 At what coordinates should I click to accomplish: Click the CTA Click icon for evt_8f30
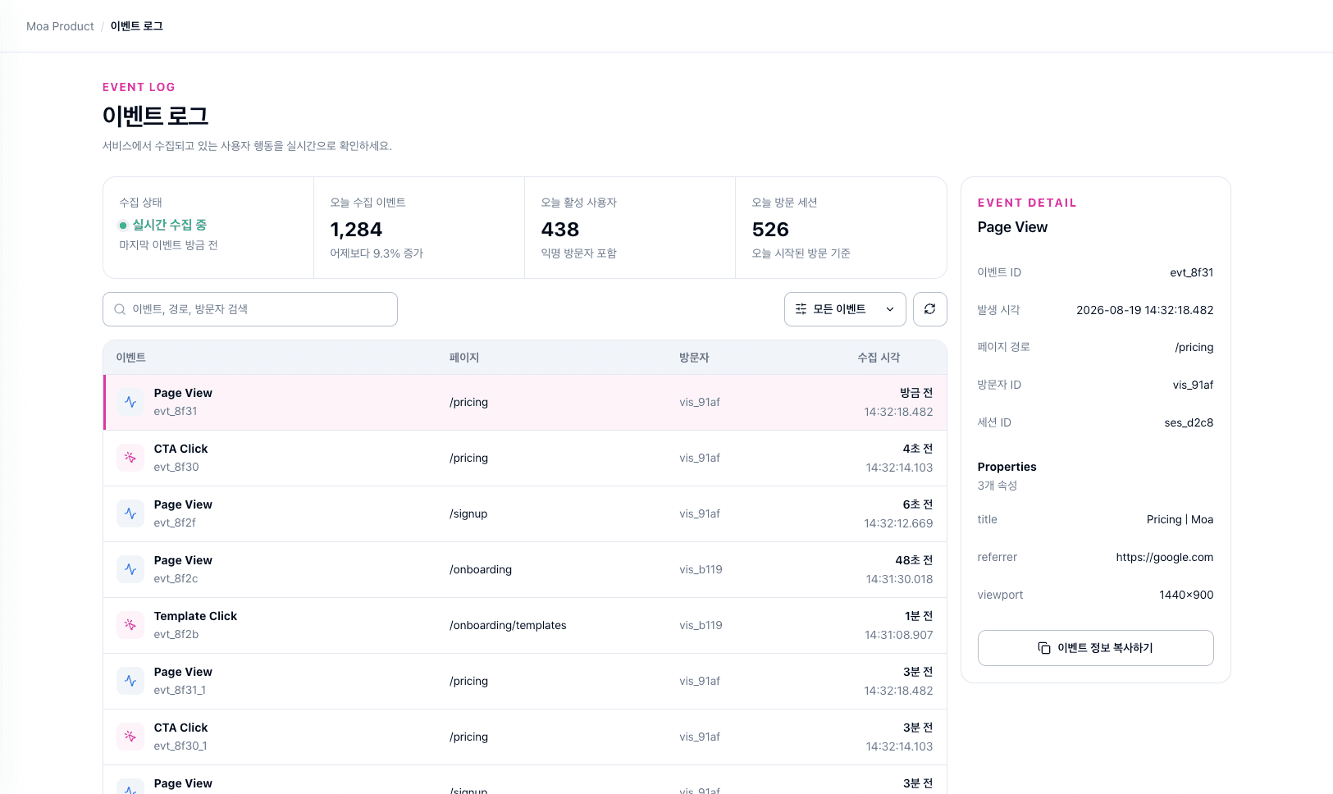pos(130,458)
